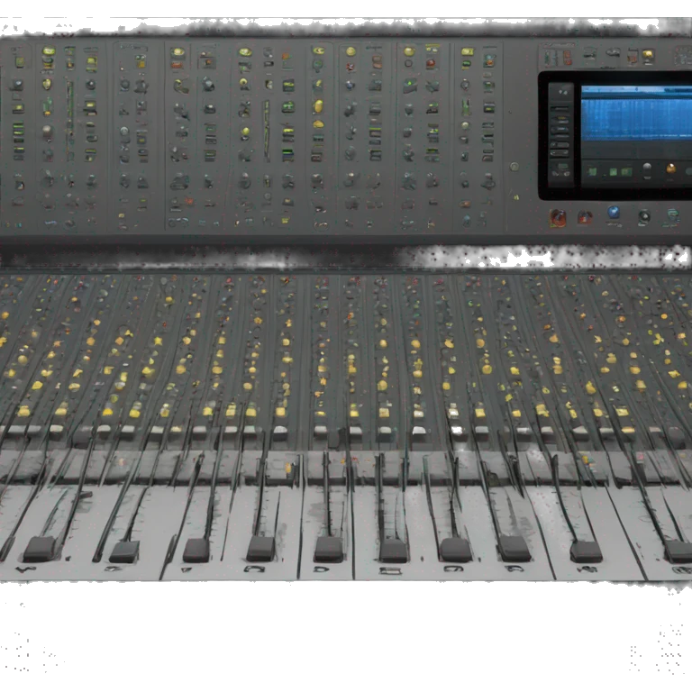Tap the top indicator on the screen's side panel
This screenshot has width=692, height=692.
562,92
